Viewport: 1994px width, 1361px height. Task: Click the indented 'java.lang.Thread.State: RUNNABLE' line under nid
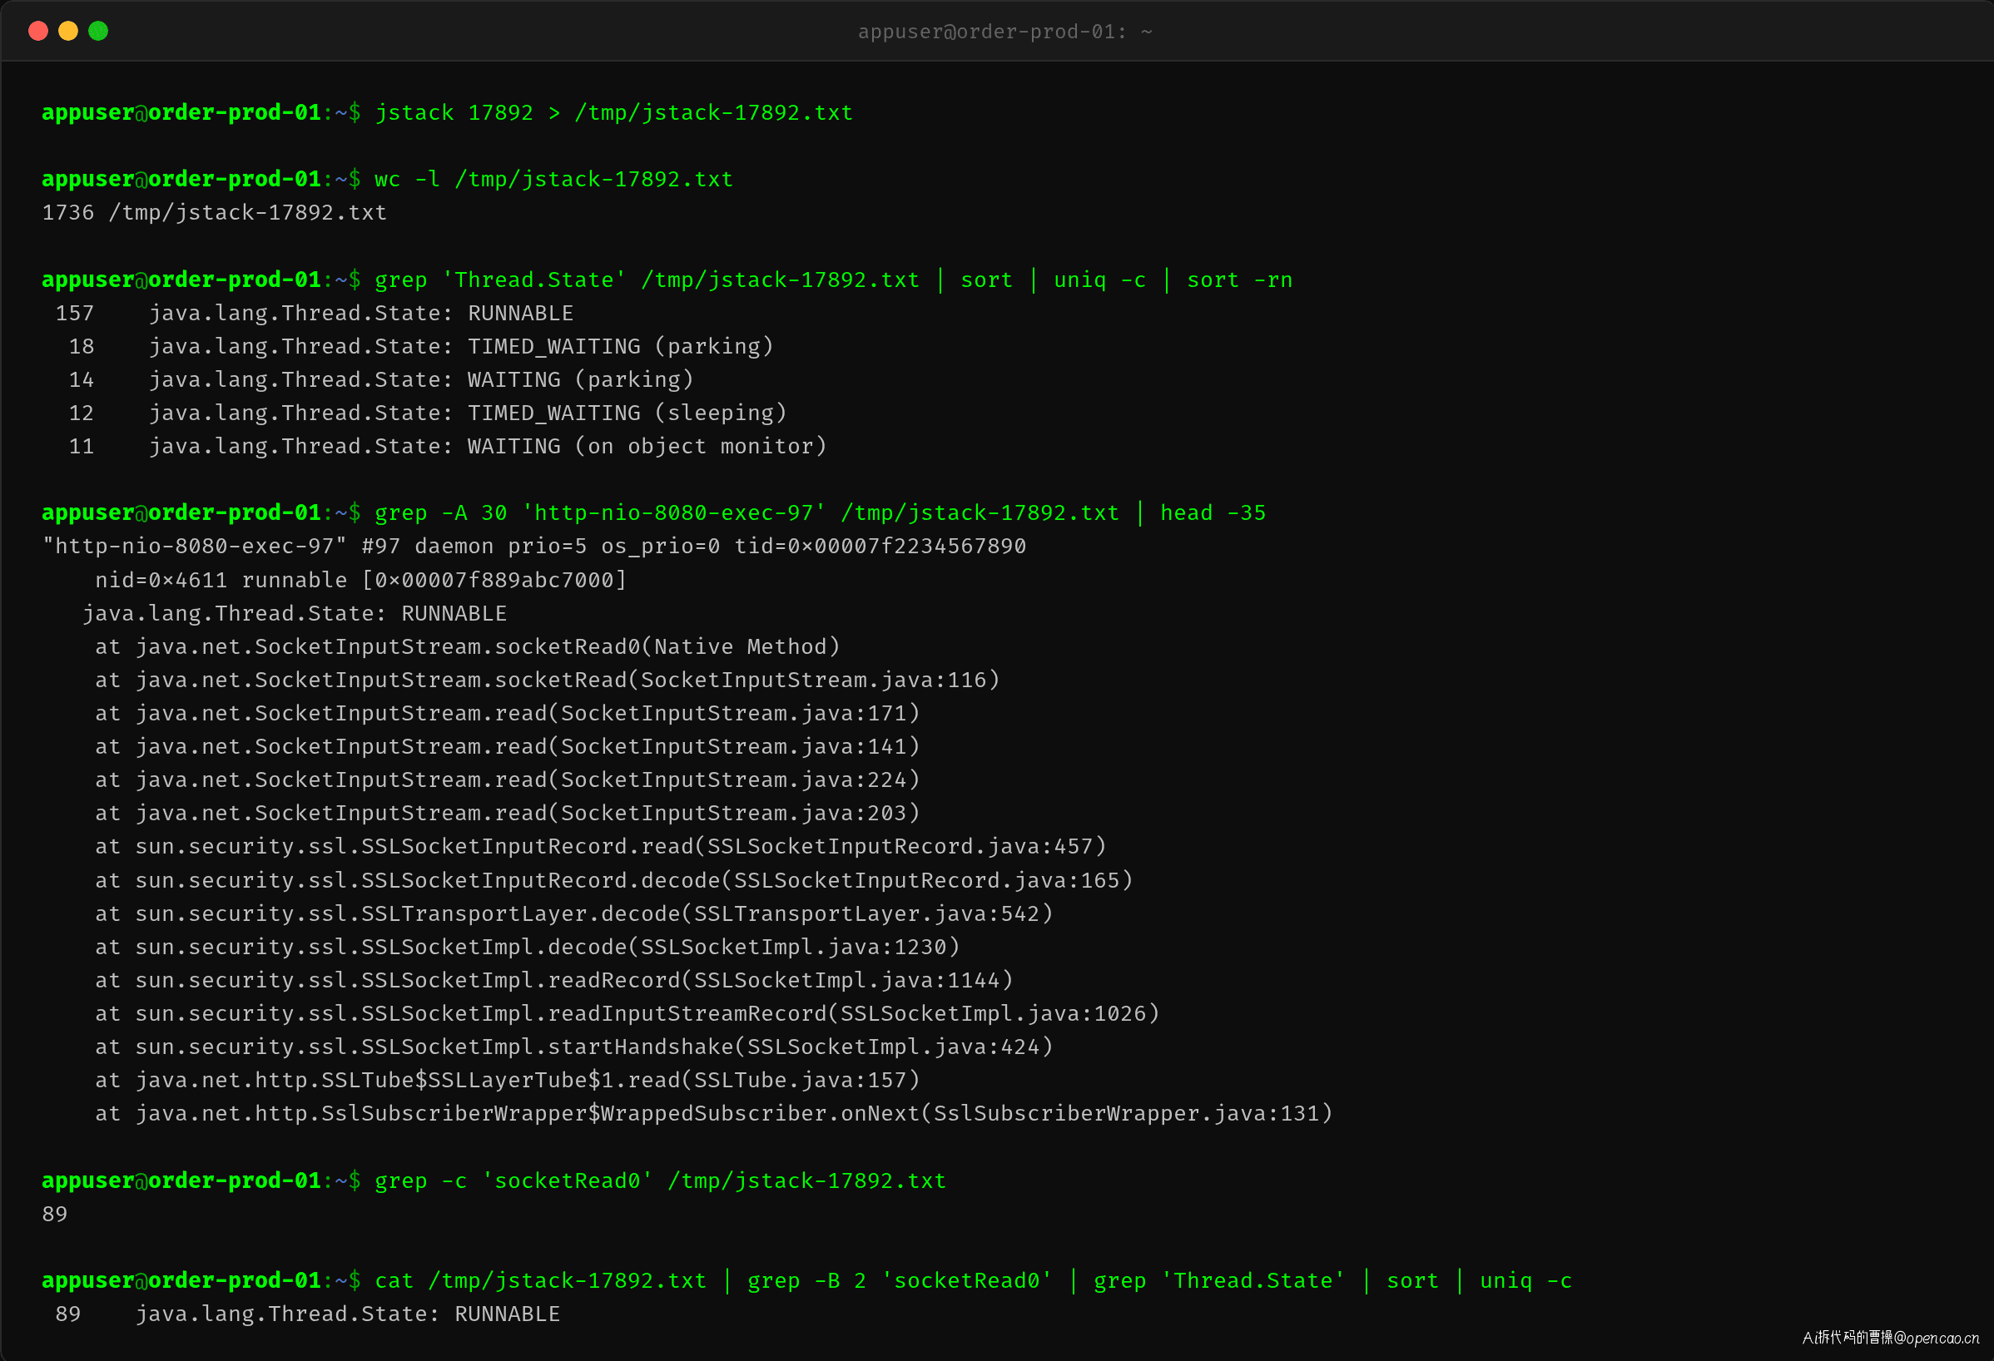pyautogui.click(x=295, y=614)
